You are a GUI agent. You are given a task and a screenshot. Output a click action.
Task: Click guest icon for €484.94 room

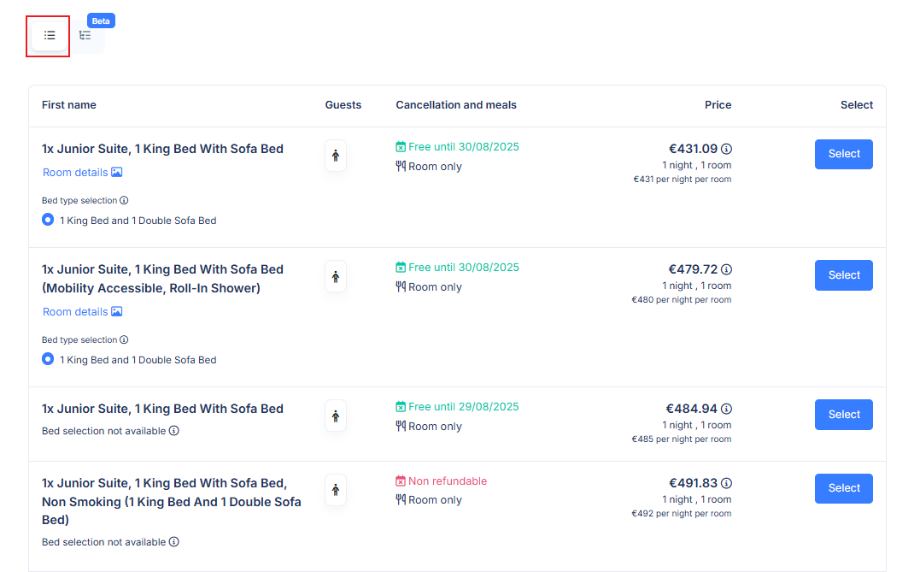click(x=336, y=416)
